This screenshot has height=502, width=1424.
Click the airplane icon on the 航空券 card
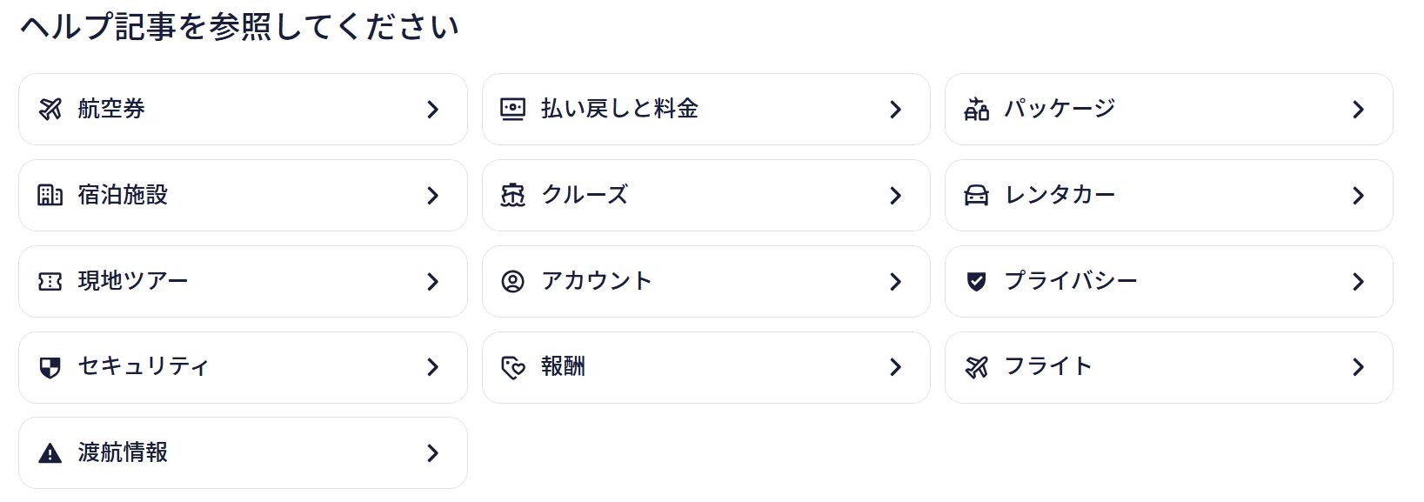[51, 109]
